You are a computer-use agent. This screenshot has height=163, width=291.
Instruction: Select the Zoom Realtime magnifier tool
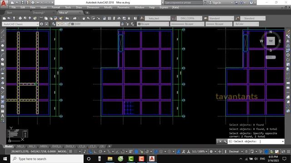[x=88, y=18]
